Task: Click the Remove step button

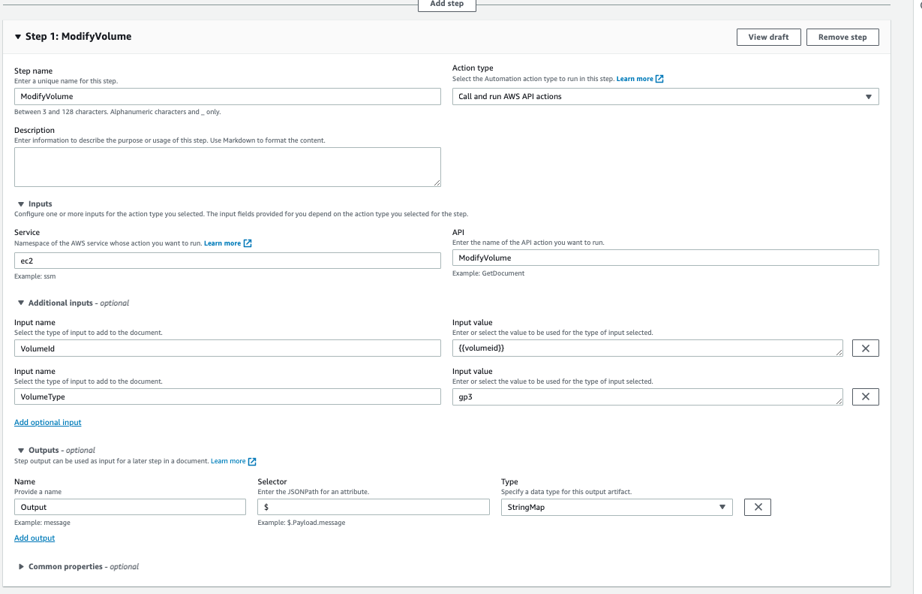Action: (842, 37)
